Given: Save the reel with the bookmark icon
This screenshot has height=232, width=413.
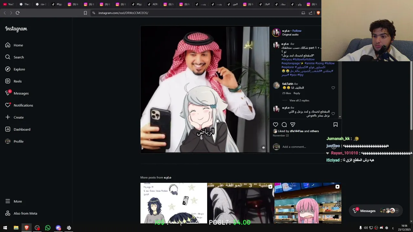Looking at the screenshot, I should 336,125.
